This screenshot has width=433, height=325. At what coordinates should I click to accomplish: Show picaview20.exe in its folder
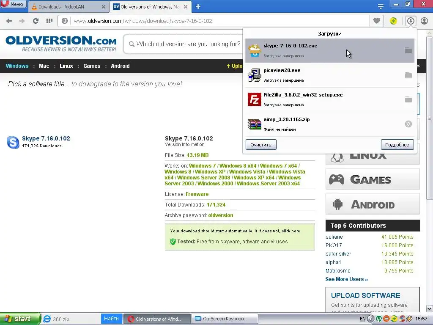(x=408, y=75)
